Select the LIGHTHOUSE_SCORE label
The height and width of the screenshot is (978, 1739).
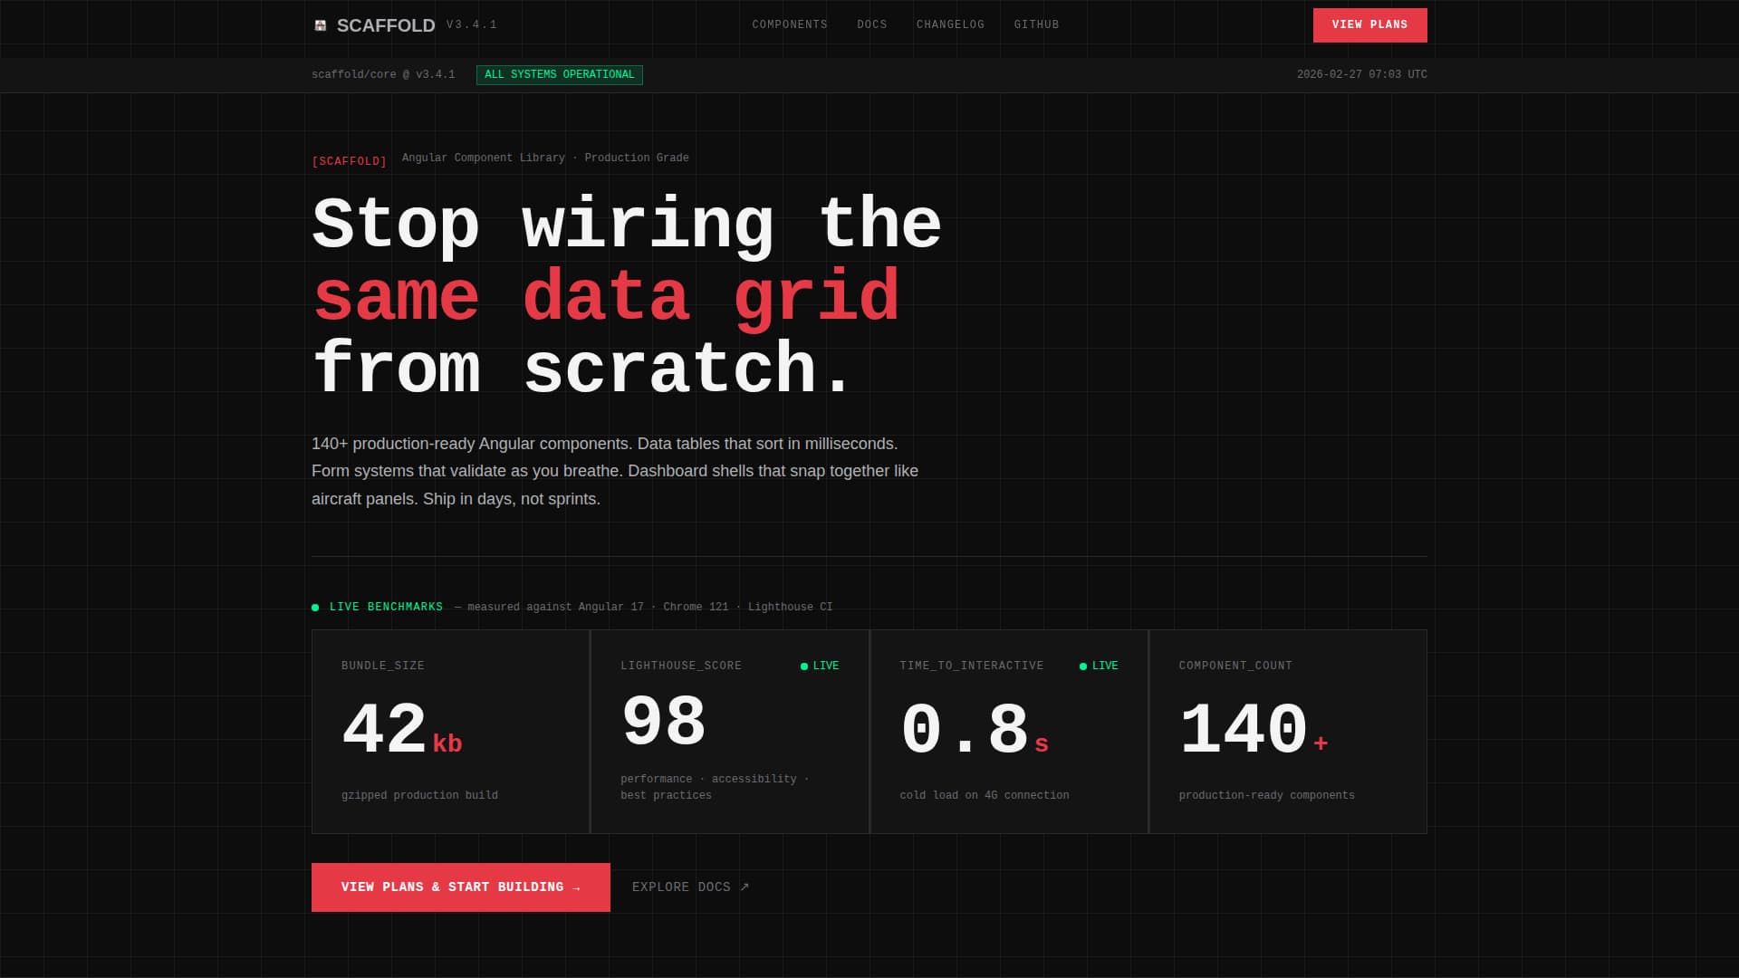click(x=681, y=666)
